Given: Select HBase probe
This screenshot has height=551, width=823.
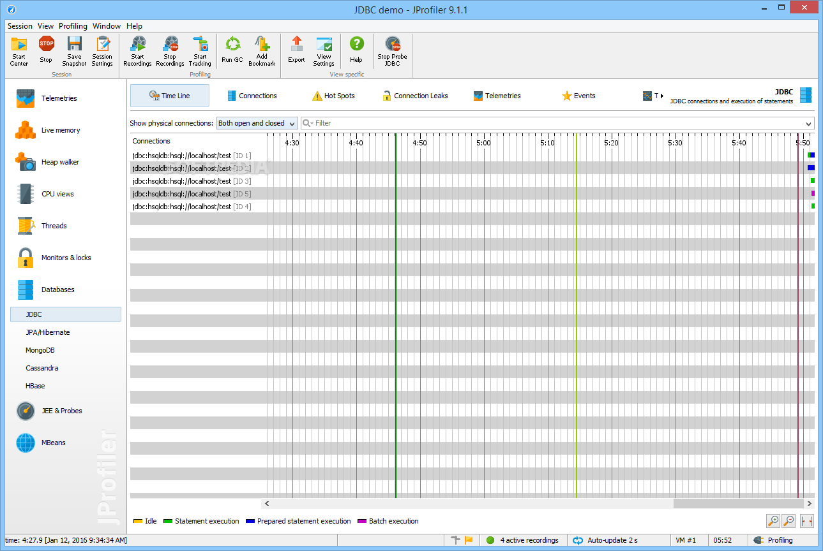Looking at the screenshot, I should [x=35, y=386].
